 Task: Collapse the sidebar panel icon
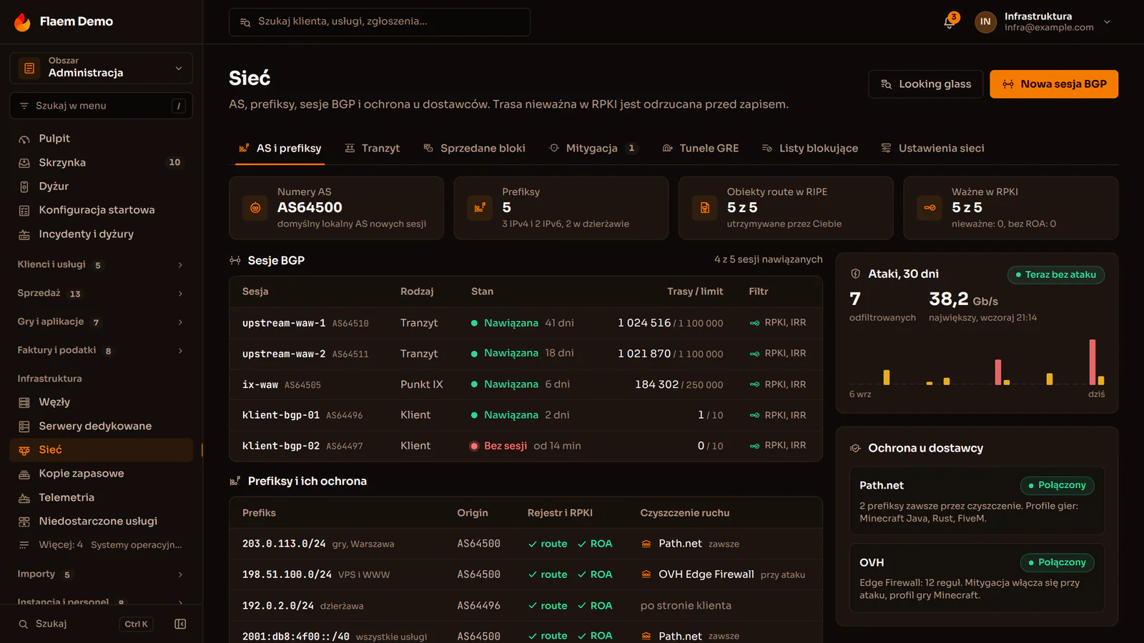click(180, 624)
